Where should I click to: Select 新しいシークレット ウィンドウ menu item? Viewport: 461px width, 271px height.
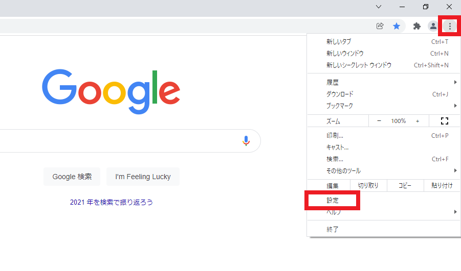(359, 65)
